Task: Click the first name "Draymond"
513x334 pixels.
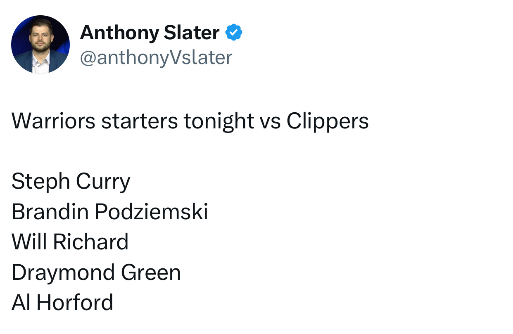Action: [62, 272]
